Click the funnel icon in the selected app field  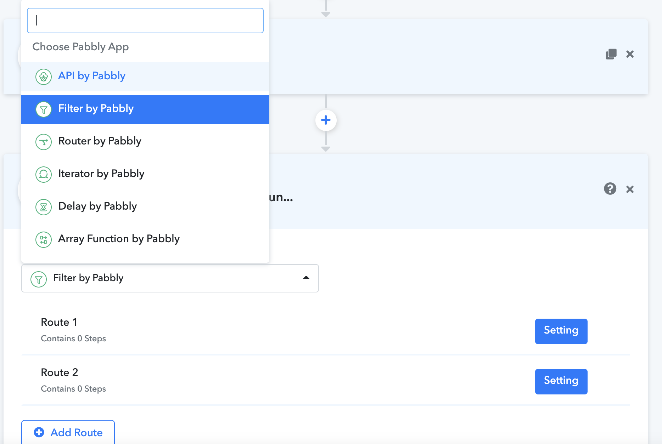(x=39, y=279)
